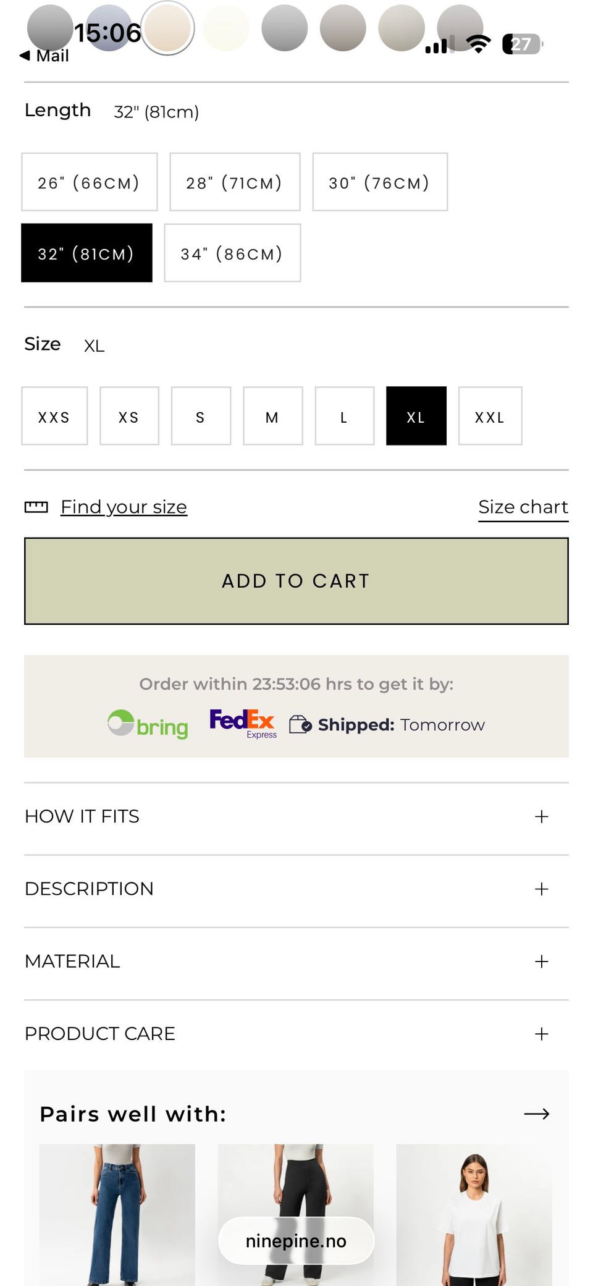Image resolution: width=593 pixels, height=1286 pixels.
Task: Tap the Bring shipping logo
Action: (148, 724)
